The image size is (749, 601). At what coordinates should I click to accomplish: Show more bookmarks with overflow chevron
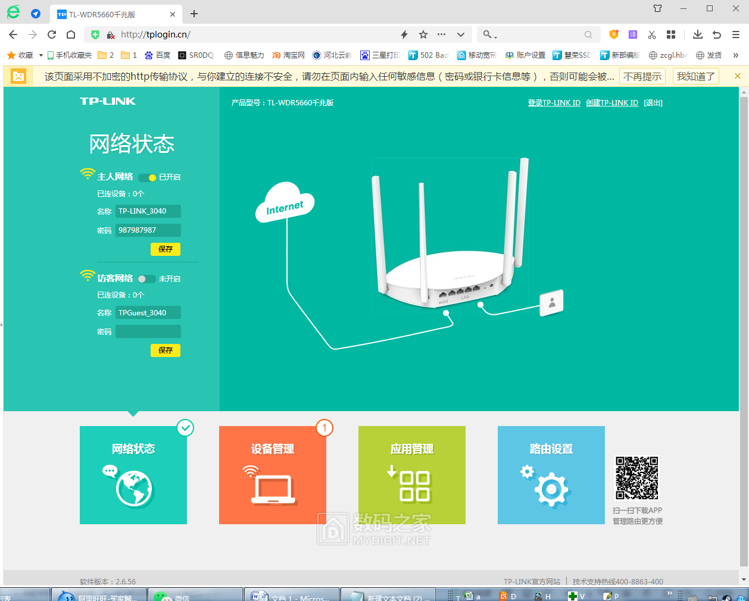click(735, 55)
